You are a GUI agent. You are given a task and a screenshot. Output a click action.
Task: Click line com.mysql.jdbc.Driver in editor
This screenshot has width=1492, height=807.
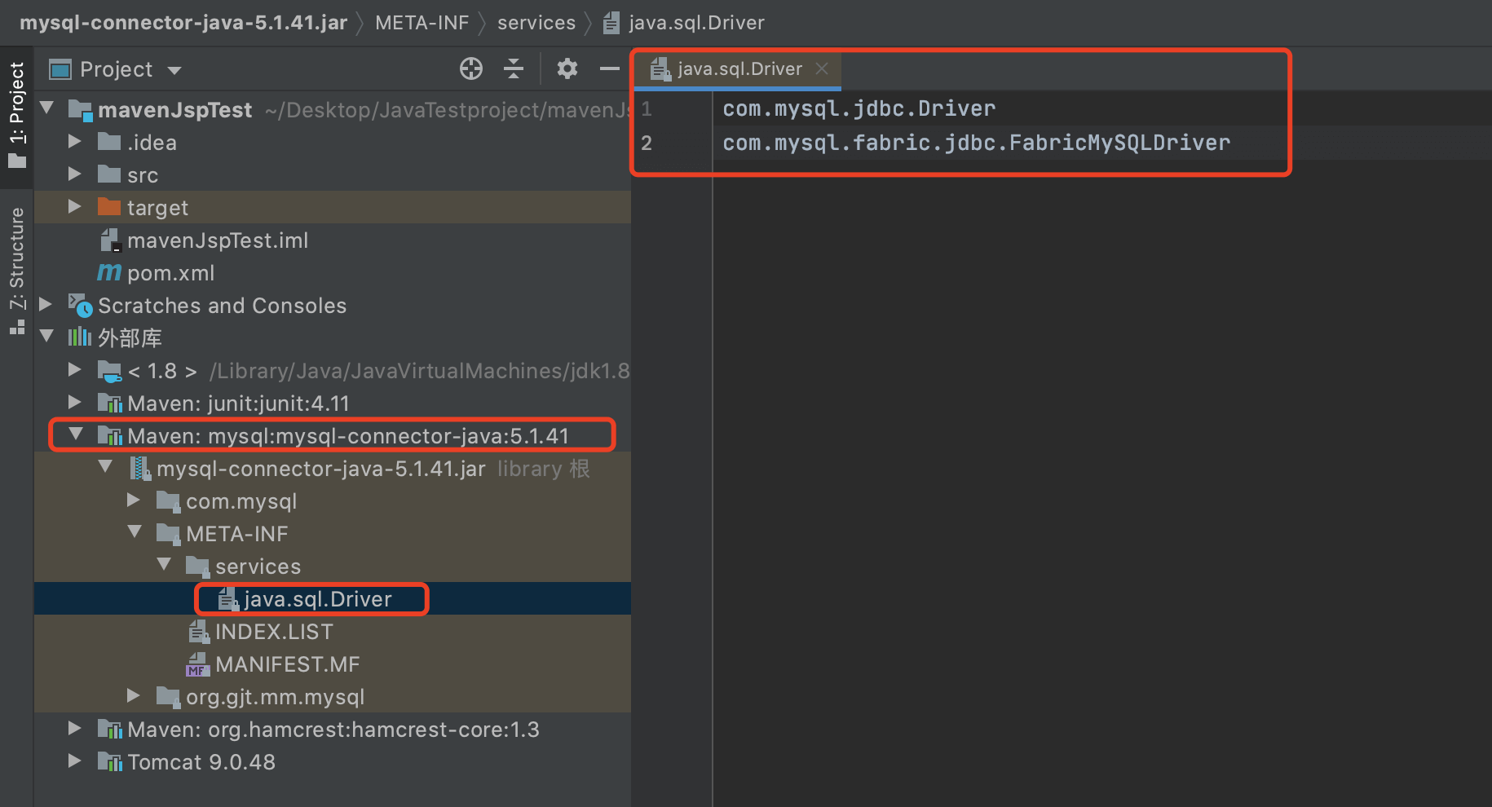click(x=859, y=108)
